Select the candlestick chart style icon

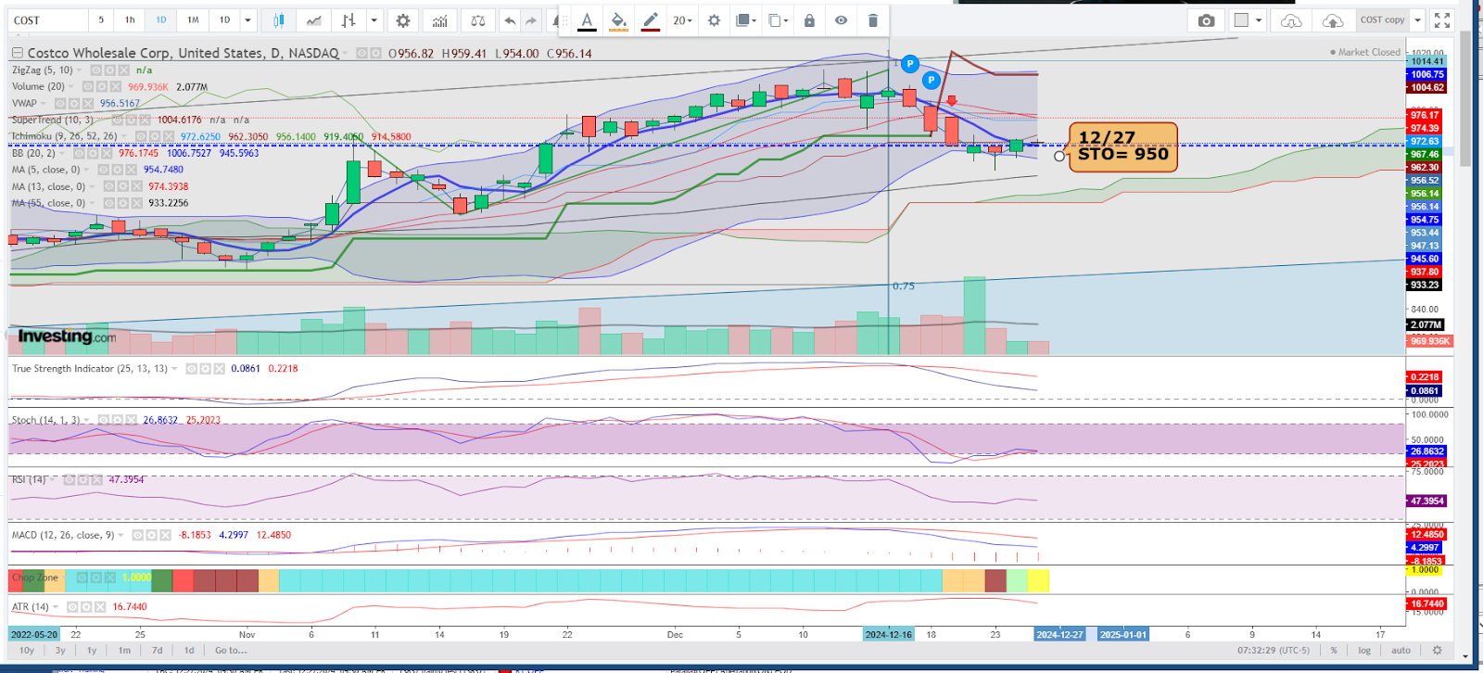278,19
